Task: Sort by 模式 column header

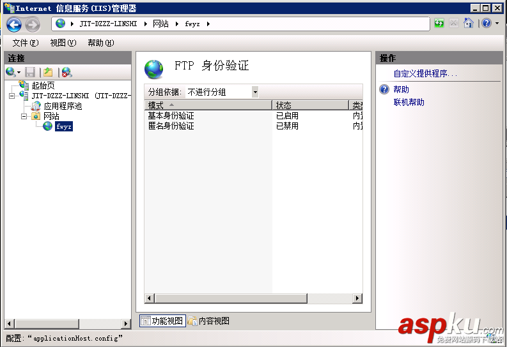Action: (x=208, y=105)
